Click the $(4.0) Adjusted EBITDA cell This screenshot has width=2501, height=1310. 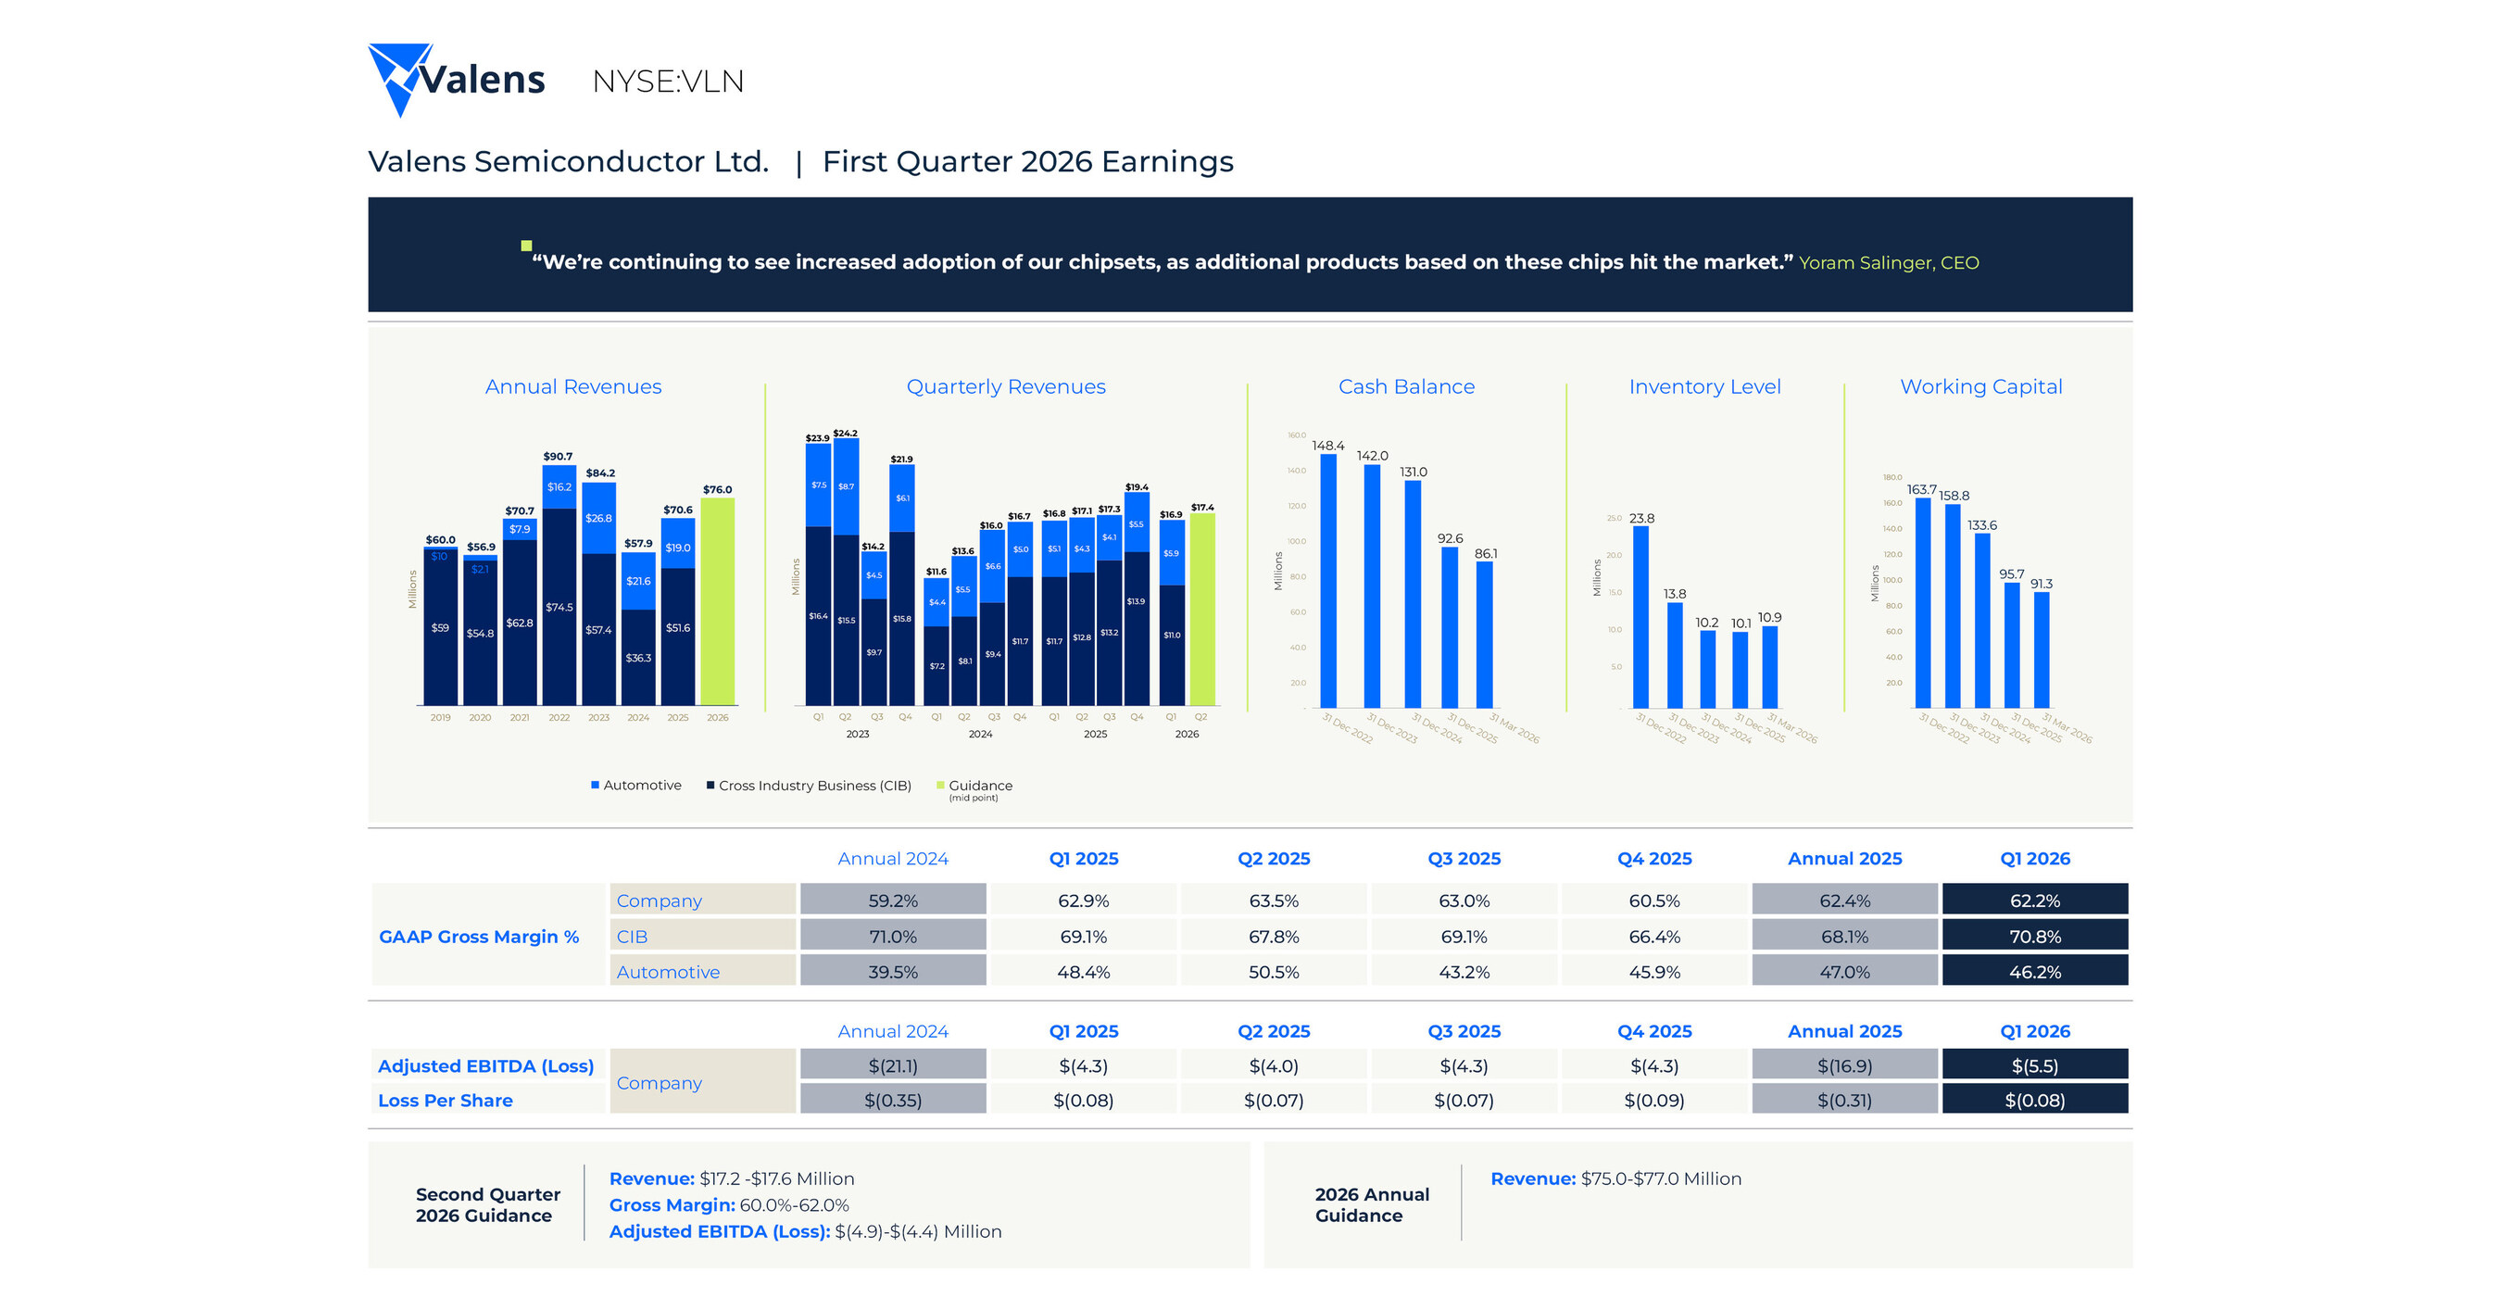point(1274,1065)
